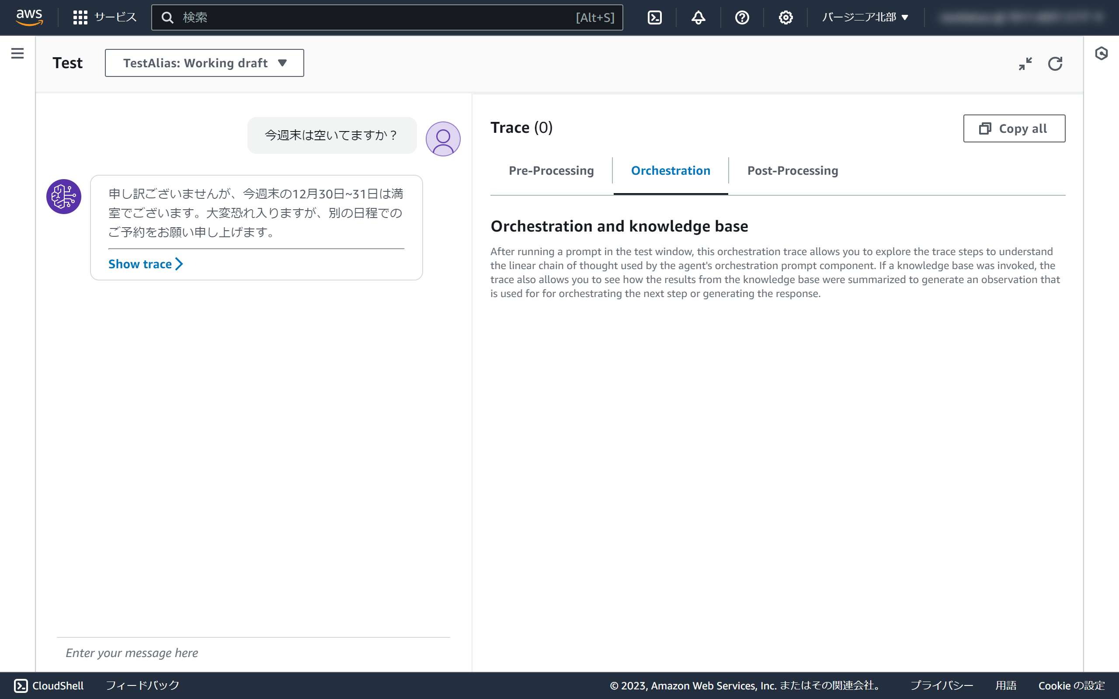The width and height of the screenshot is (1119, 699).
Task: Open the settings gear icon
Action: click(785, 17)
